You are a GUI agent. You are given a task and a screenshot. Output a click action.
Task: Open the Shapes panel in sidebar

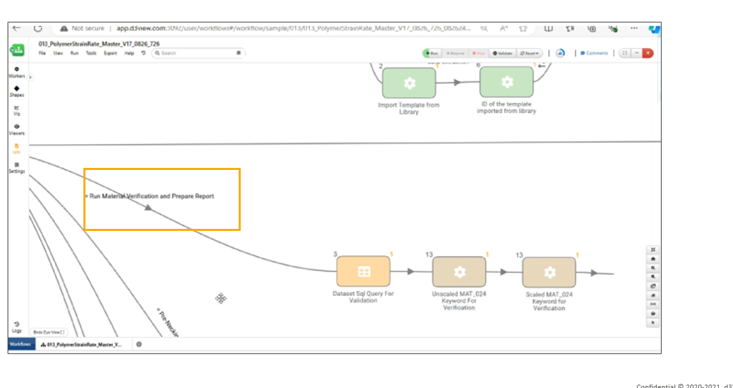pyautogui.click(x=17, y=91)
